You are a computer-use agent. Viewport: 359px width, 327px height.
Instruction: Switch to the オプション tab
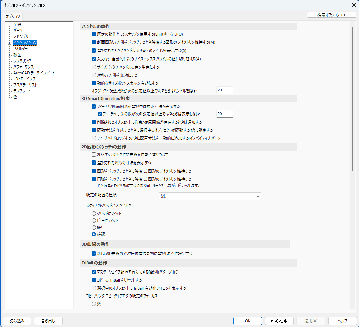[x=13, y=16]
